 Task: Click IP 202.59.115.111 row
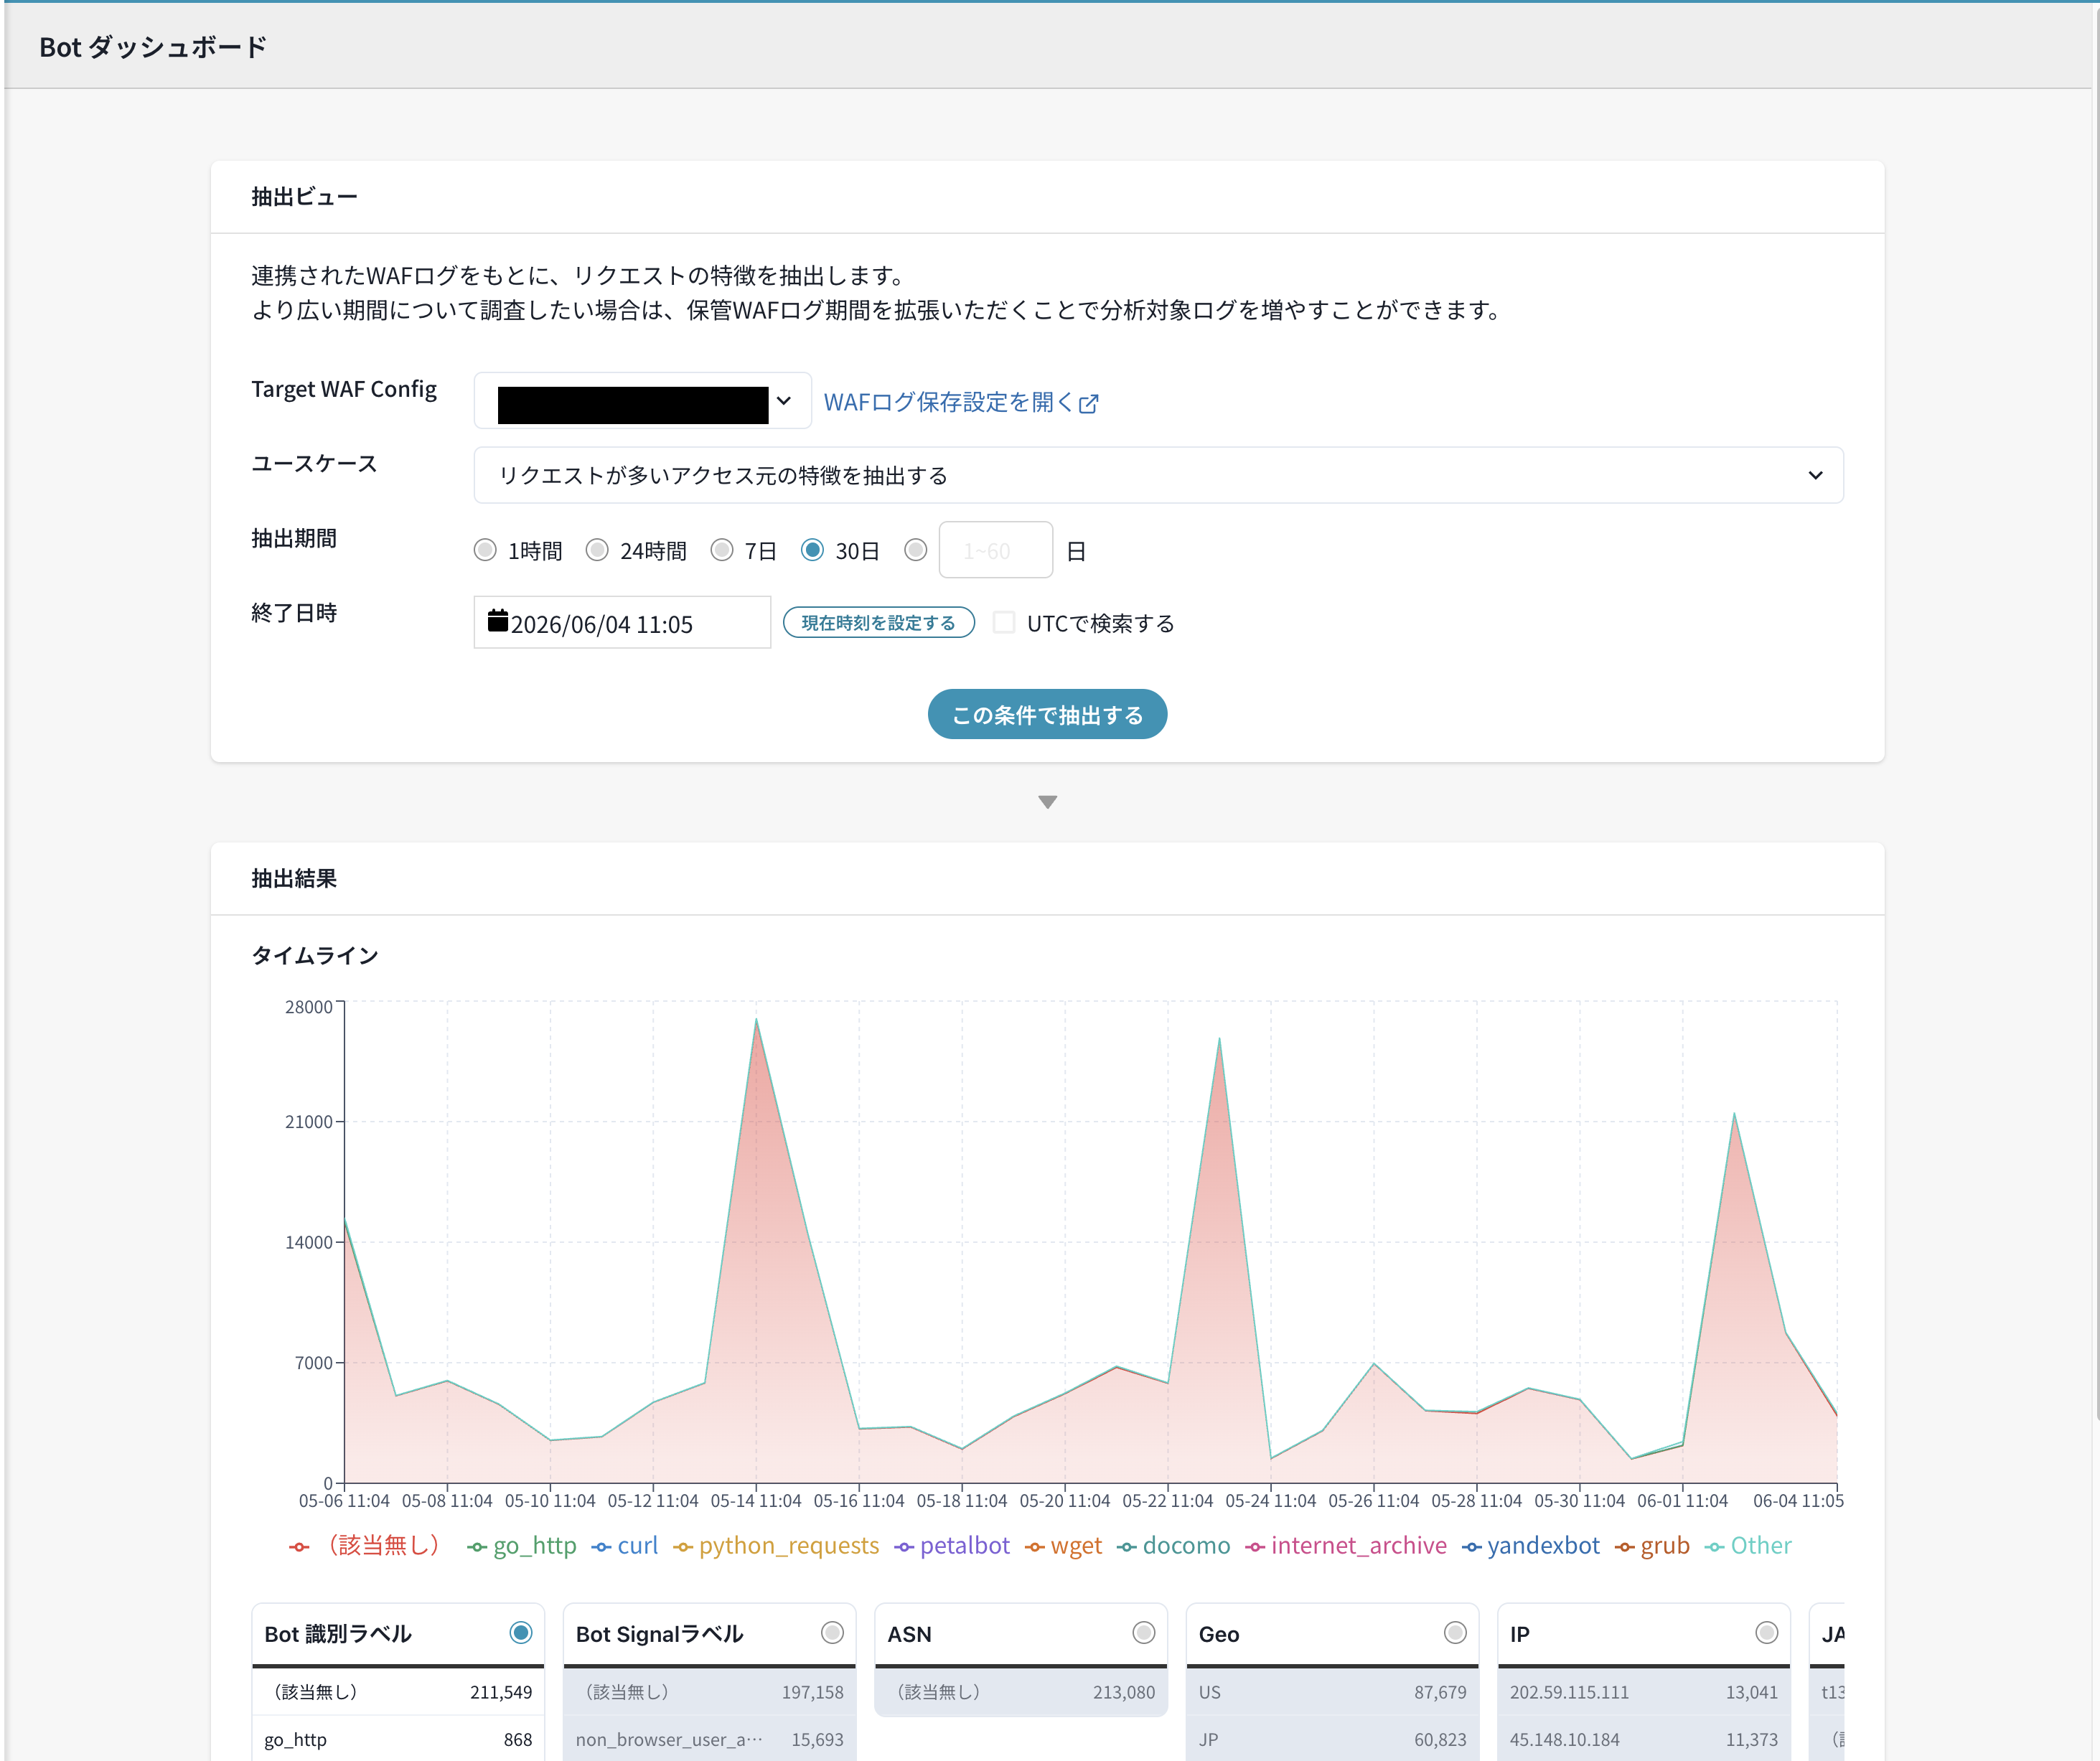tap(1644, 1692)
